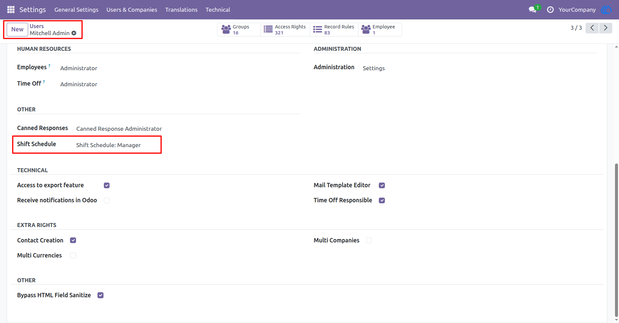Enable Receive notifications in Odoo
Screen dimensions: 619x323
(x=107, y=200)
